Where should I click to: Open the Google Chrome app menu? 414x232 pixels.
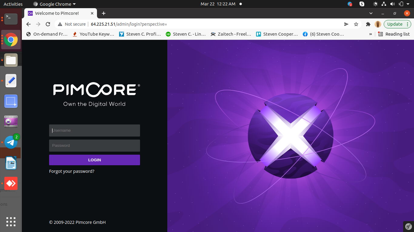55,4
